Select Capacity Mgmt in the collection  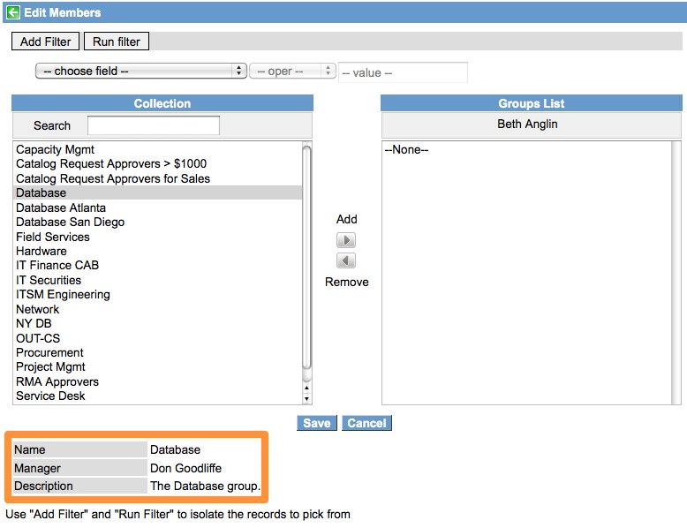pos(55,149)
